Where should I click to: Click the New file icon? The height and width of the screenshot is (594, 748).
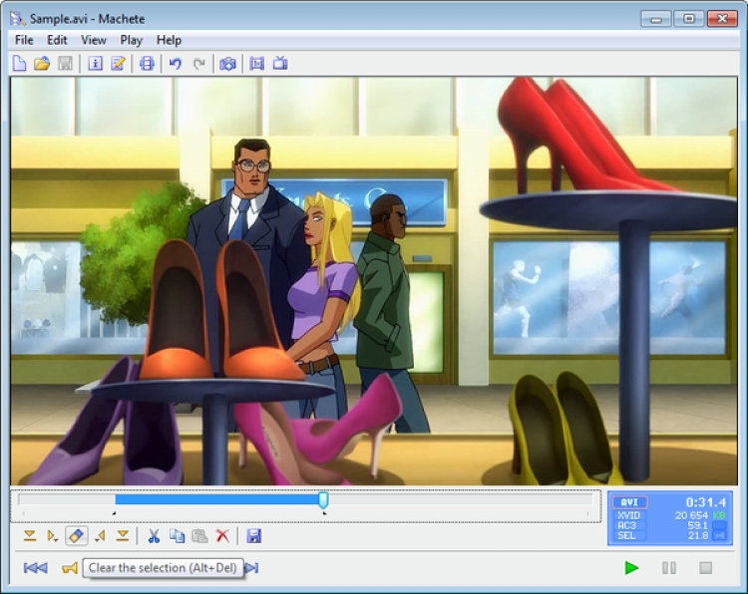[x=20, y=64]
